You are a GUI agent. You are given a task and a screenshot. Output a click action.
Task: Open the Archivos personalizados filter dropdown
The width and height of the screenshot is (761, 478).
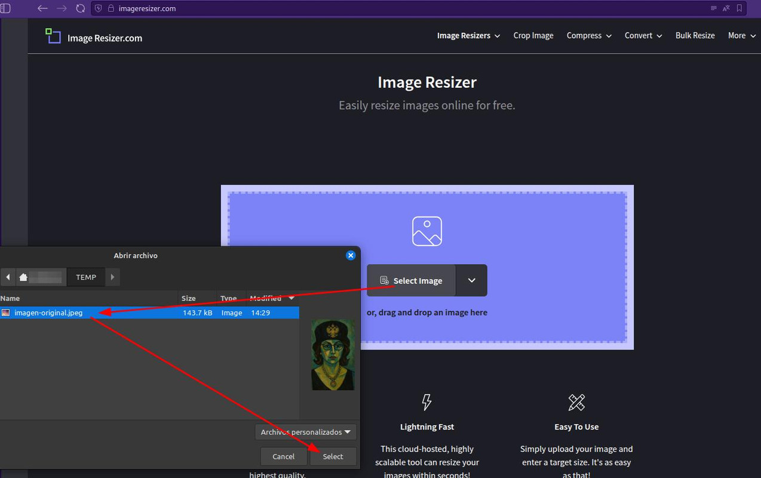click(x=306, y=432)
